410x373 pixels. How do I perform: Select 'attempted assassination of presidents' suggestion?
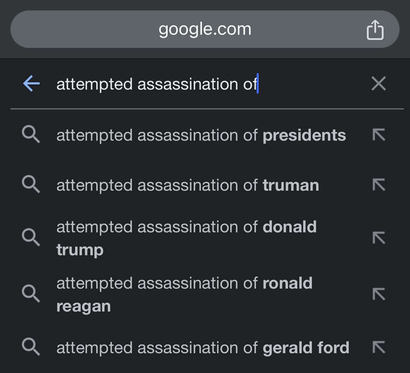(201, 135)
